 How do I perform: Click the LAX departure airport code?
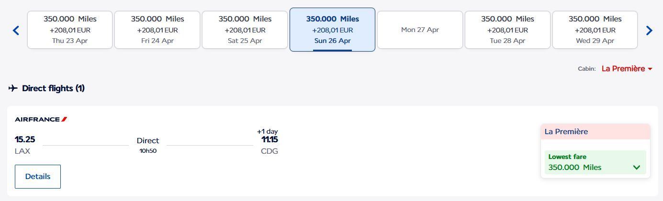[22, 151]
